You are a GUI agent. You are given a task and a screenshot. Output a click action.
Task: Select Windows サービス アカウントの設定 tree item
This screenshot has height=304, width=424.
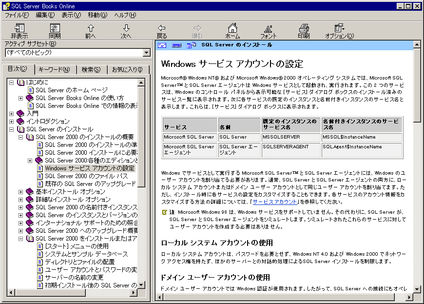click(x=90, y=168)
